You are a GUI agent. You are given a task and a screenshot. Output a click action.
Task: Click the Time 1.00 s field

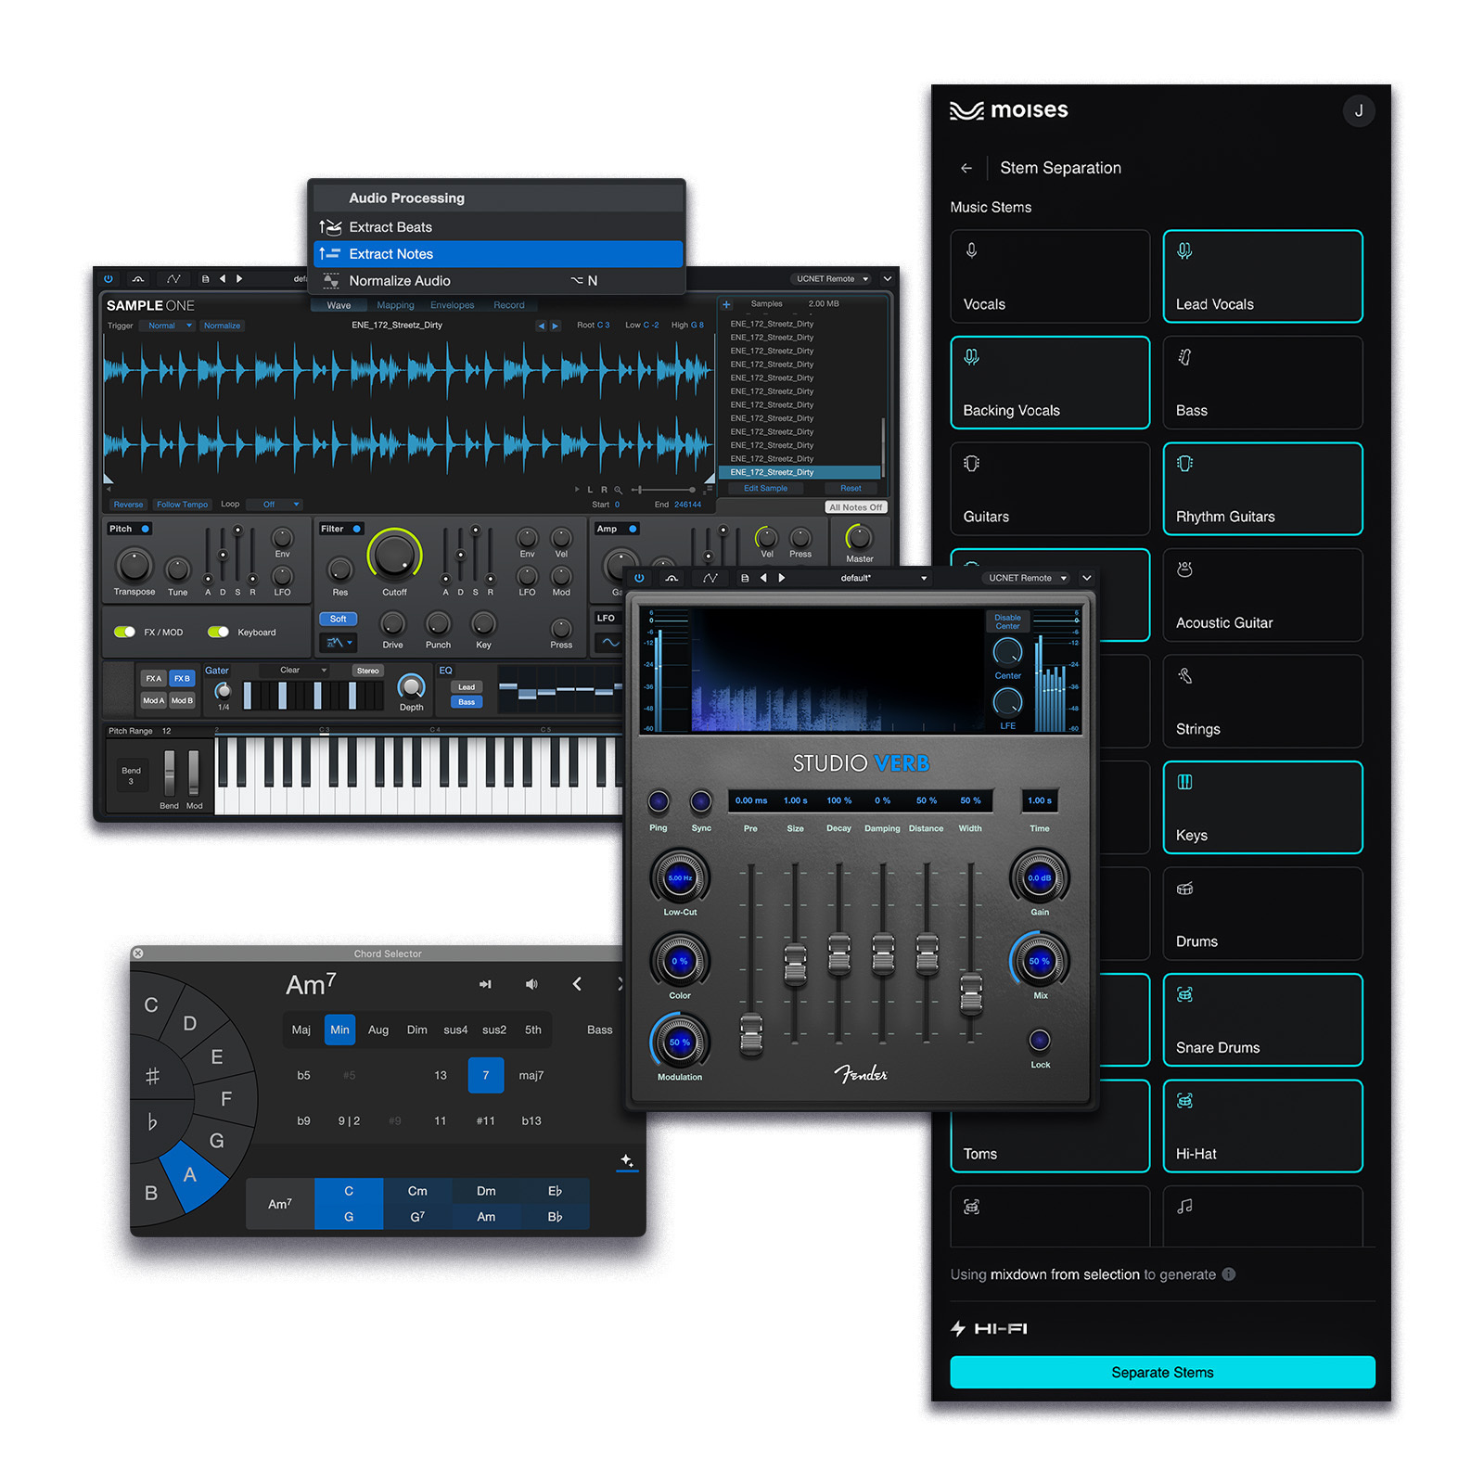1039,800
